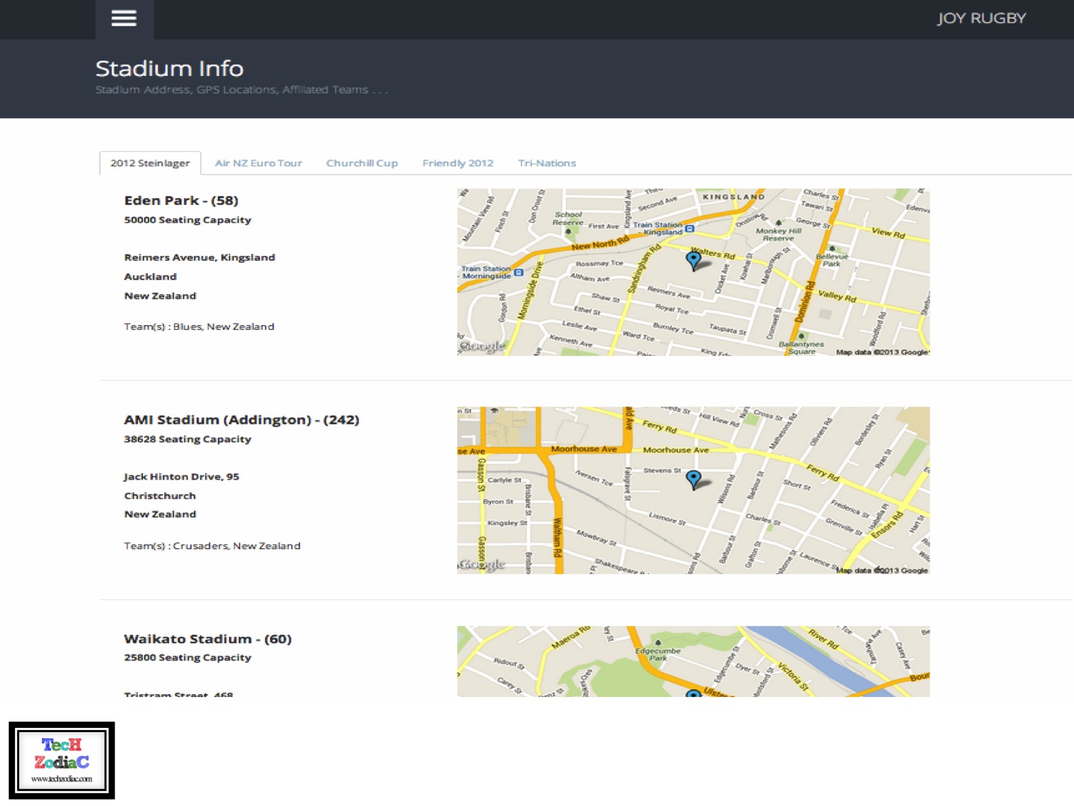Image resolution: width=1074 pixels, height=806 pixels.
Task: Click the KINGSLAND label on the map
Action: 733,197
